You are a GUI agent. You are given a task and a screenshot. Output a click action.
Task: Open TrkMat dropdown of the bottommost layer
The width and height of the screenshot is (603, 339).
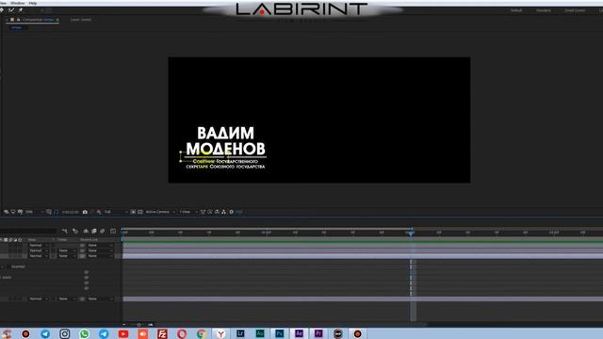click(x=67, y=299)
